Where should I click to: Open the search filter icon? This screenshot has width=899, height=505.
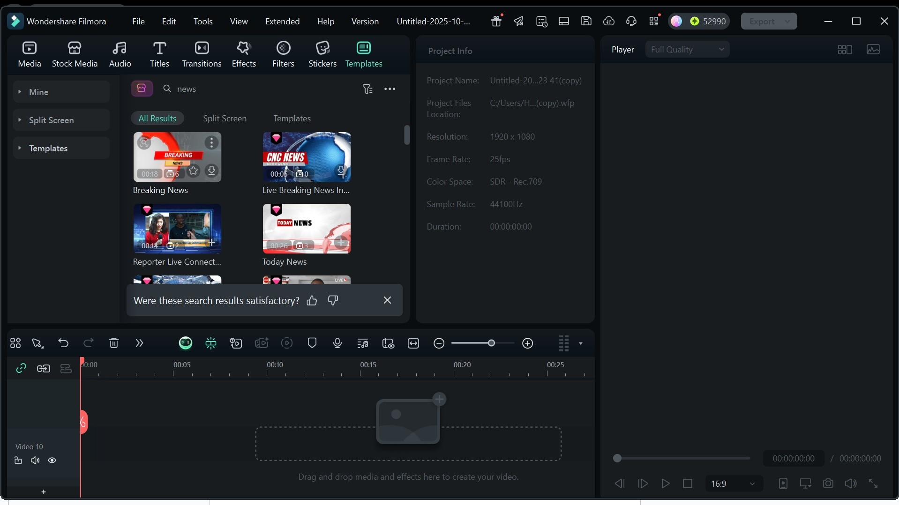[x=367, y=89]
